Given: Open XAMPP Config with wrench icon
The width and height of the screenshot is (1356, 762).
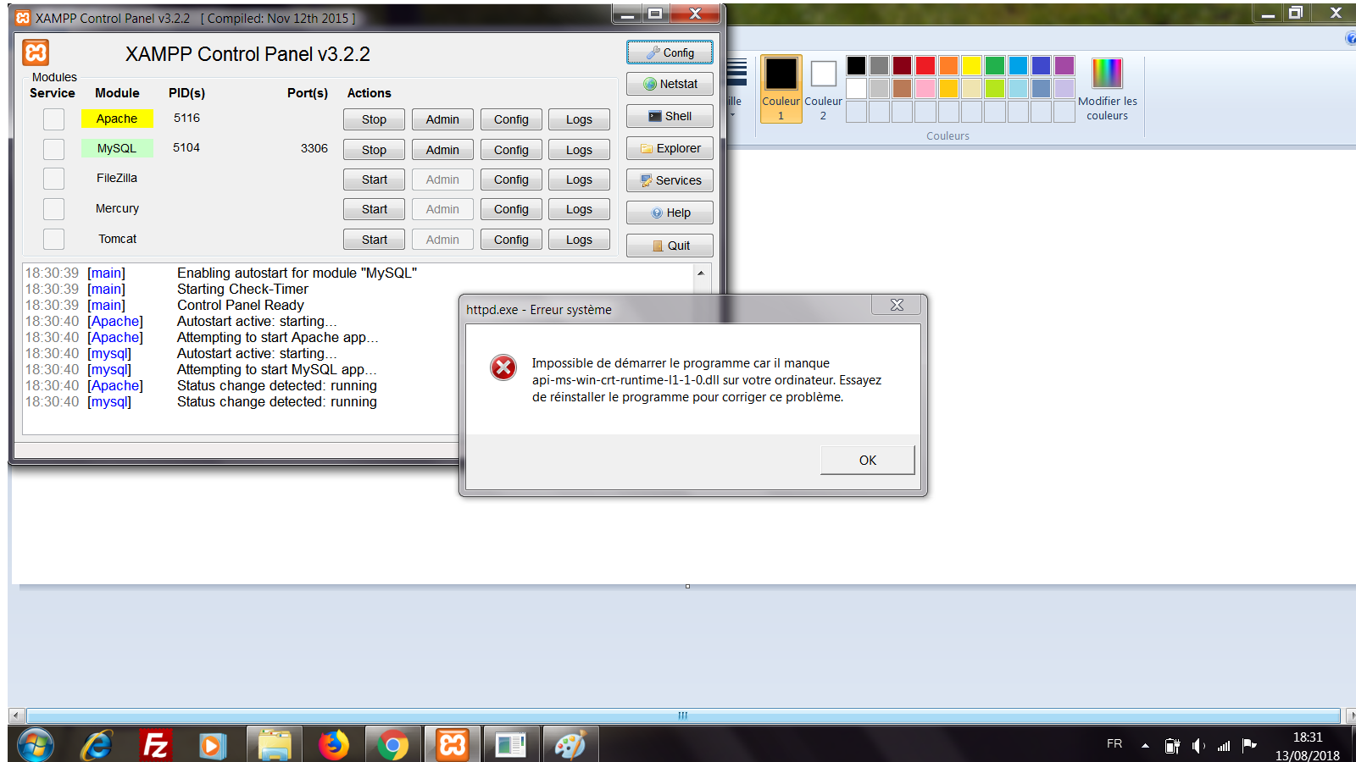Looking at the screenshot, I should 670,52.
